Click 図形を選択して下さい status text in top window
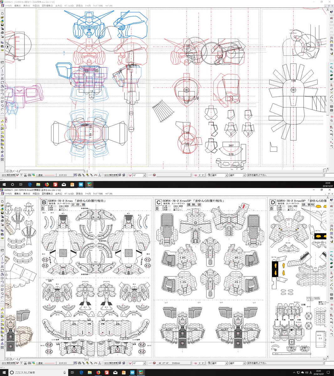The width and height of the screenshot is (334, 376). click(x=257, y=175)
